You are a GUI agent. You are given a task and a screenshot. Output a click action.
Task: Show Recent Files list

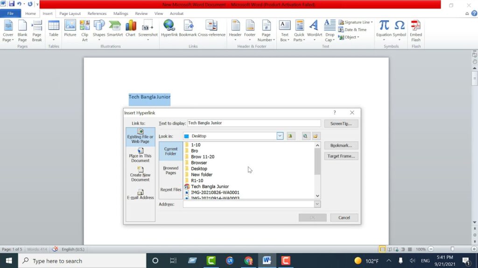[171, 190]
